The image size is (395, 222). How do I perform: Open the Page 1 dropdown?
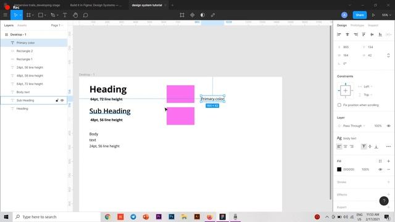[x=57, y=25]
